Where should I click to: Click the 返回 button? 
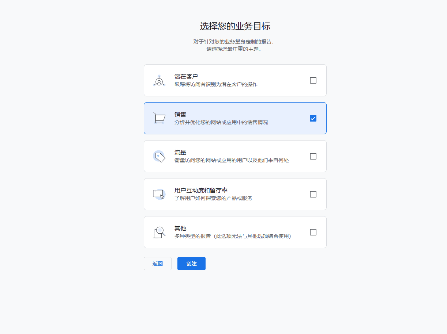158,264
